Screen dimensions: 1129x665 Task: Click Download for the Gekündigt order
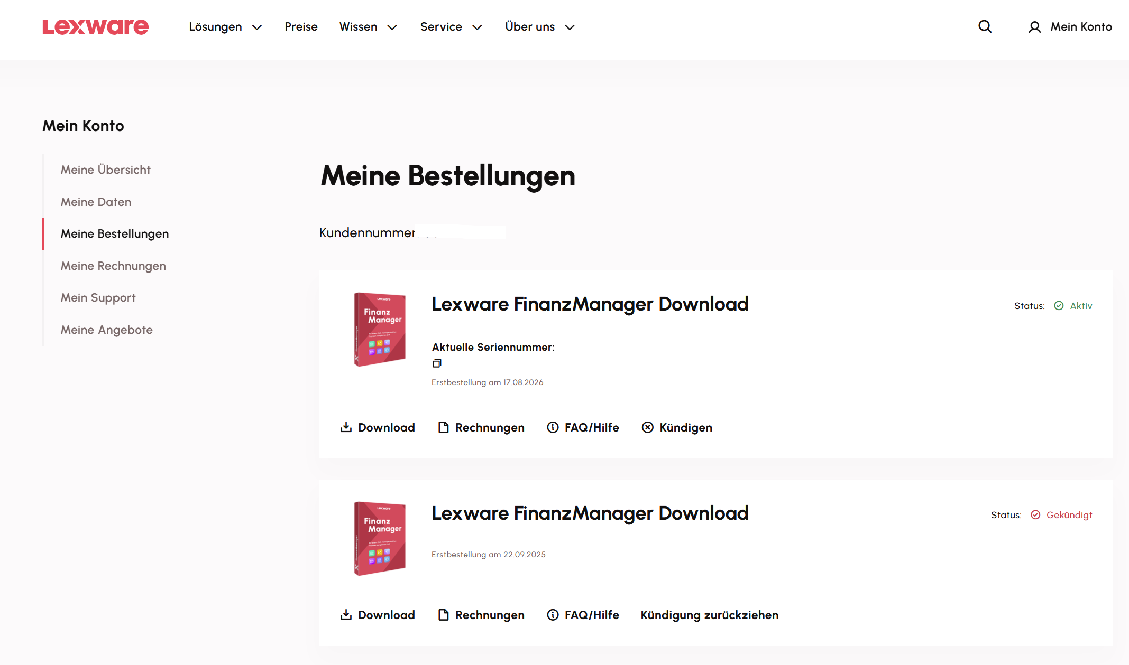coord(386,615)
